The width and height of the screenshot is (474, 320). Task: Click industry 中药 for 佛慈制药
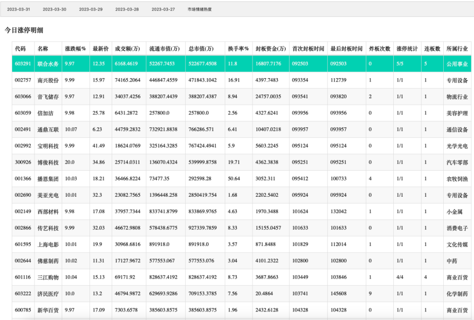point(452,261)
